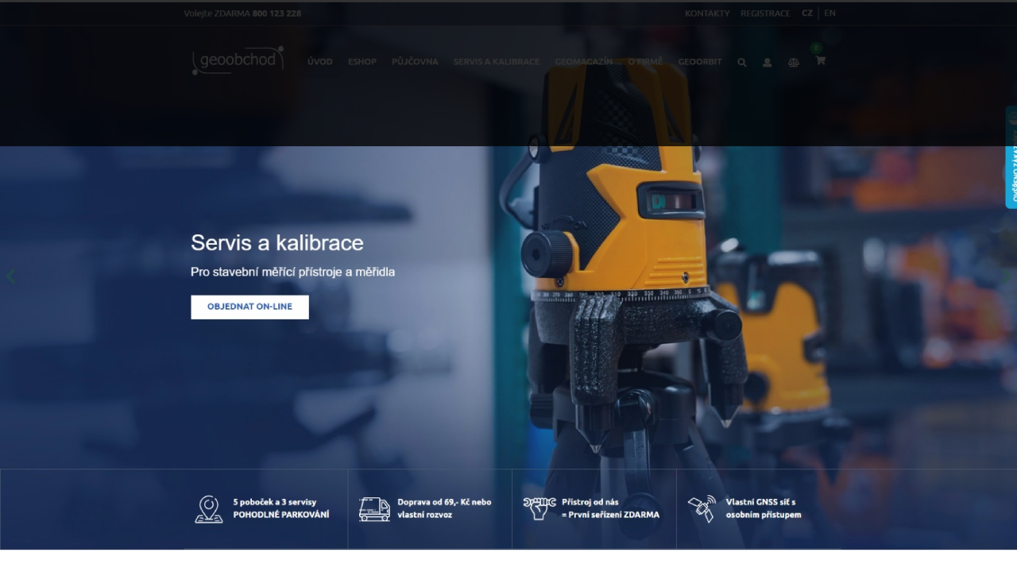Click 'Pro stavební měřící přístroje a měřidla' text
1017x572 pixels.
(292, 272)
